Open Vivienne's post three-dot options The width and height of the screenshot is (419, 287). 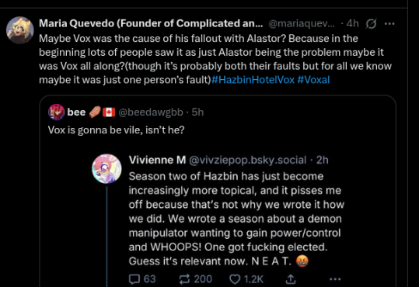click(335, 279)
